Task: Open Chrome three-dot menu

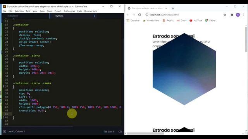Action: tap(244, 15)
